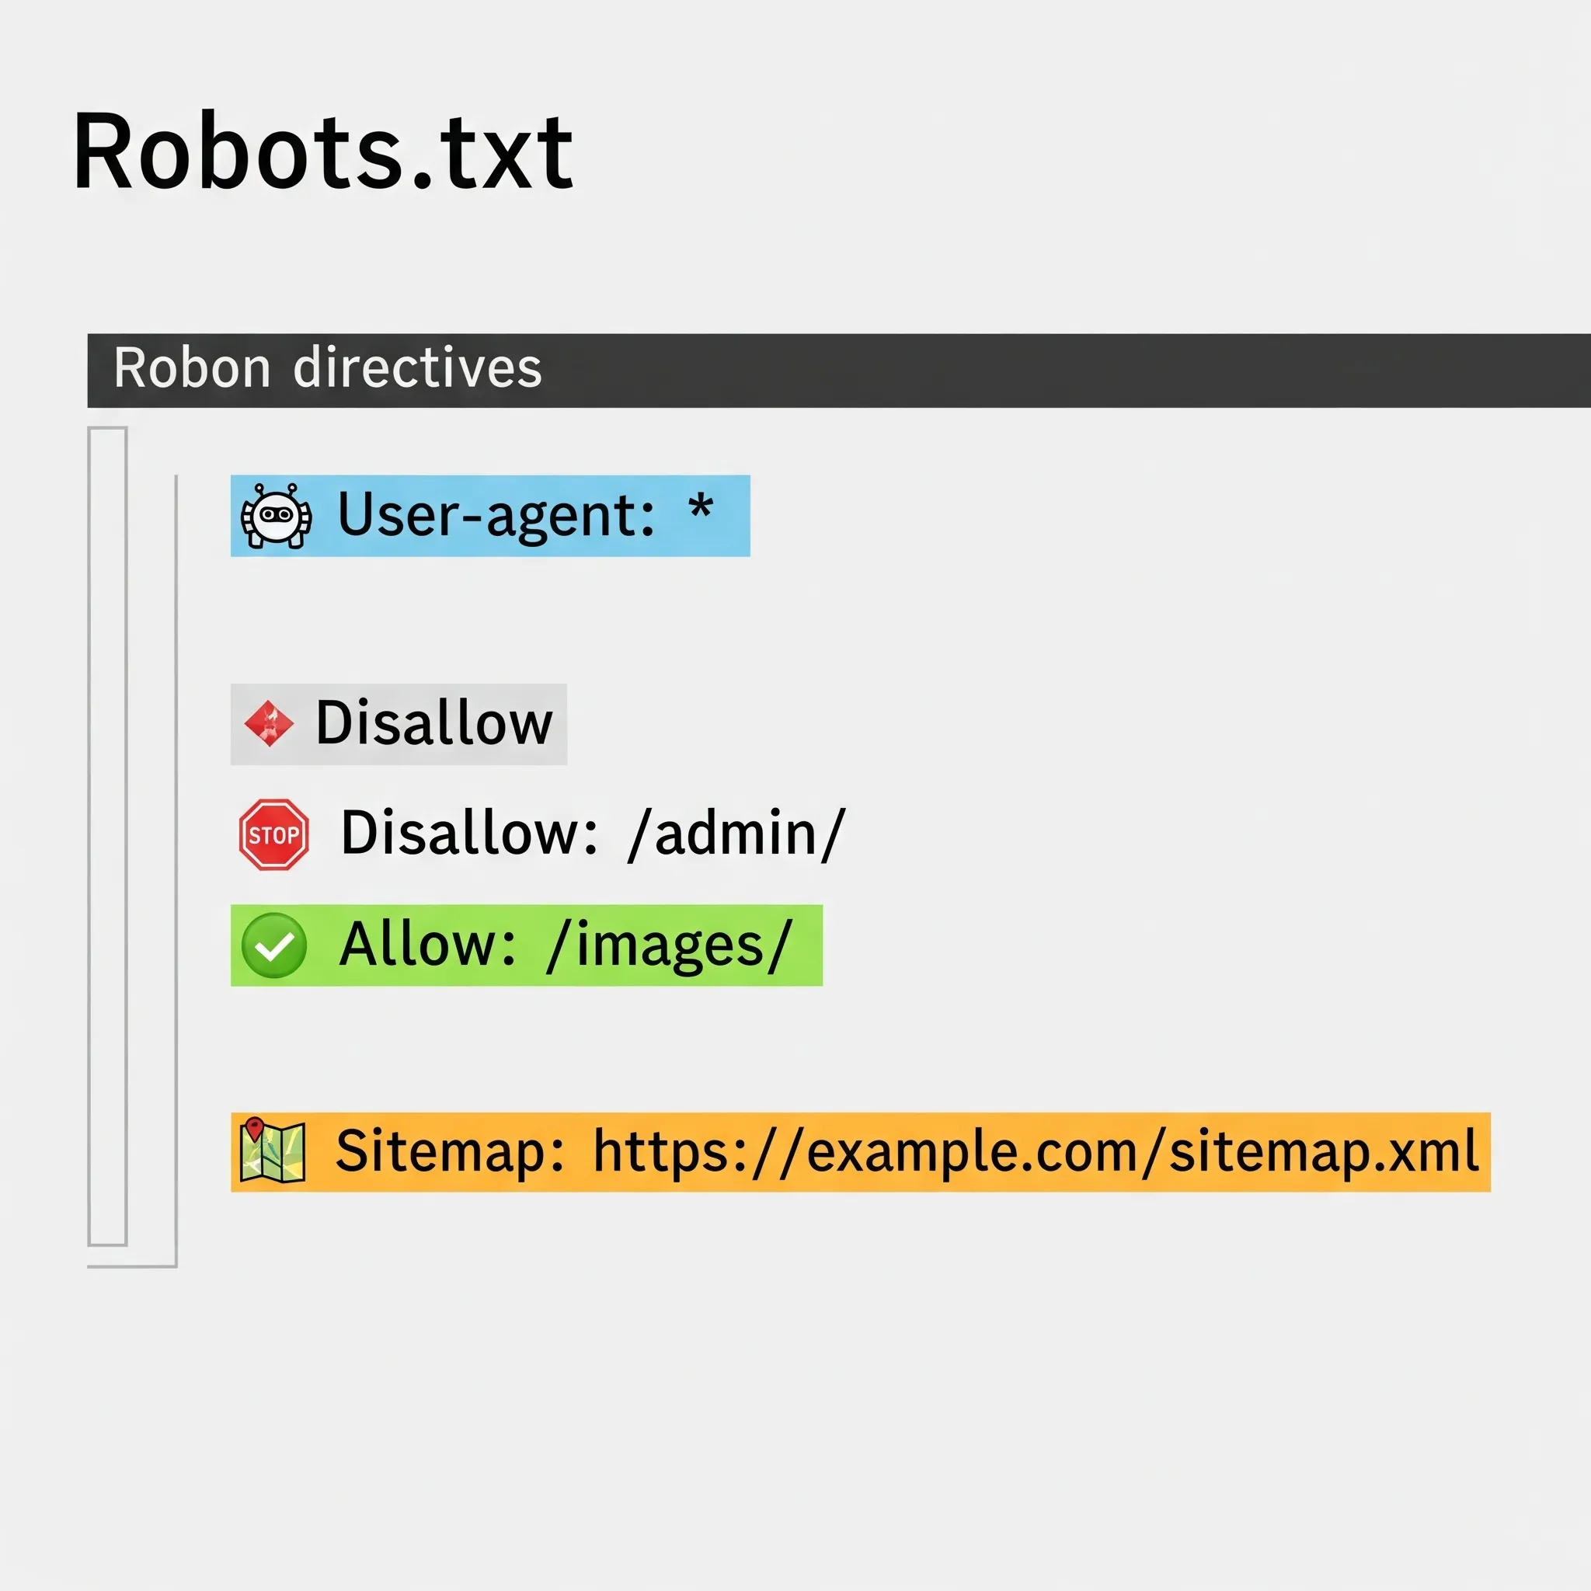This screenshot has height=1591, width=1591.
Task: Select the gray-highlighted Disallow label
Action: 434,724
